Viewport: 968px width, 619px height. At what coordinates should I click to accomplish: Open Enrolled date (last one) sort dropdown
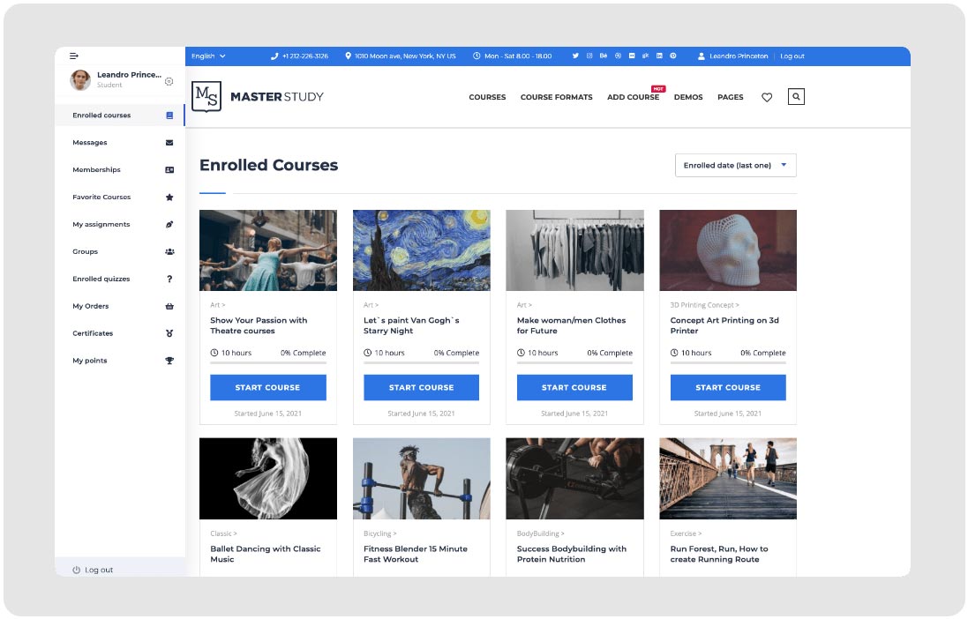(735, 166)
